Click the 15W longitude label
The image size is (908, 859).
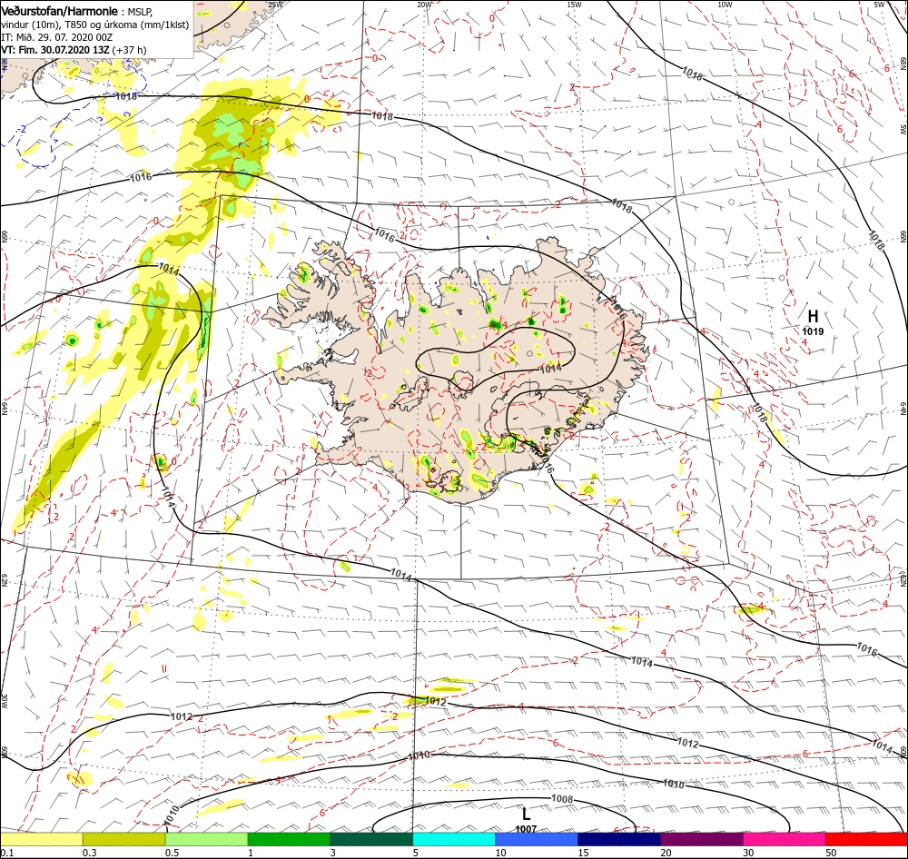575,5
